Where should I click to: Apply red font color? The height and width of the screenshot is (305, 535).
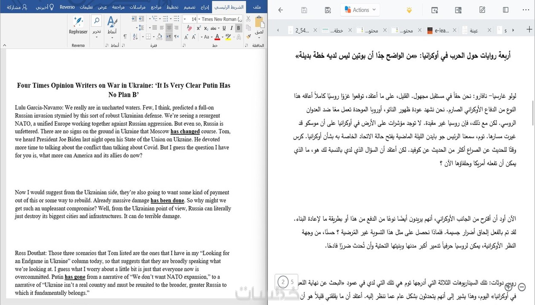[x=217, y=37]
